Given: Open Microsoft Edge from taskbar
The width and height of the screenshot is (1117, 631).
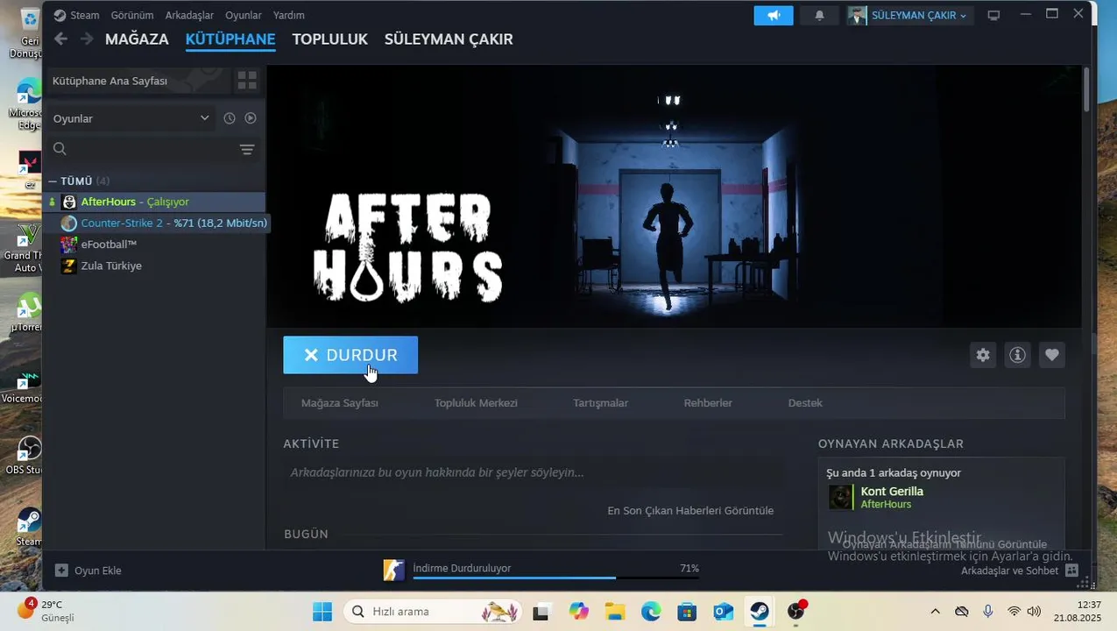Looking at the screenshot, I should [x=651, y=611].
